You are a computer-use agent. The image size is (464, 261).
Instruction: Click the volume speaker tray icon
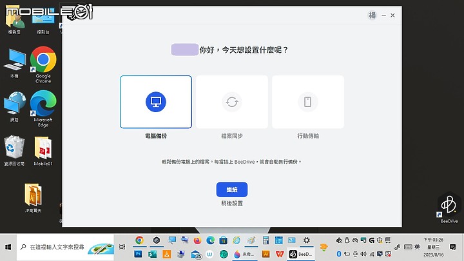(363, 254)
